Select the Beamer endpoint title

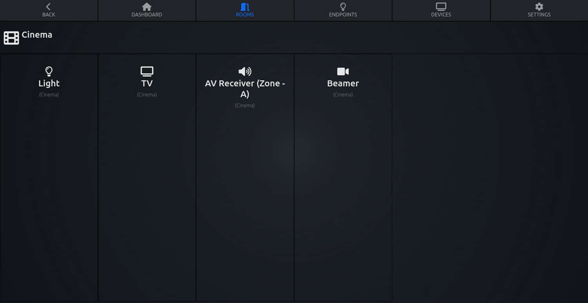click(x=343, y=83)
